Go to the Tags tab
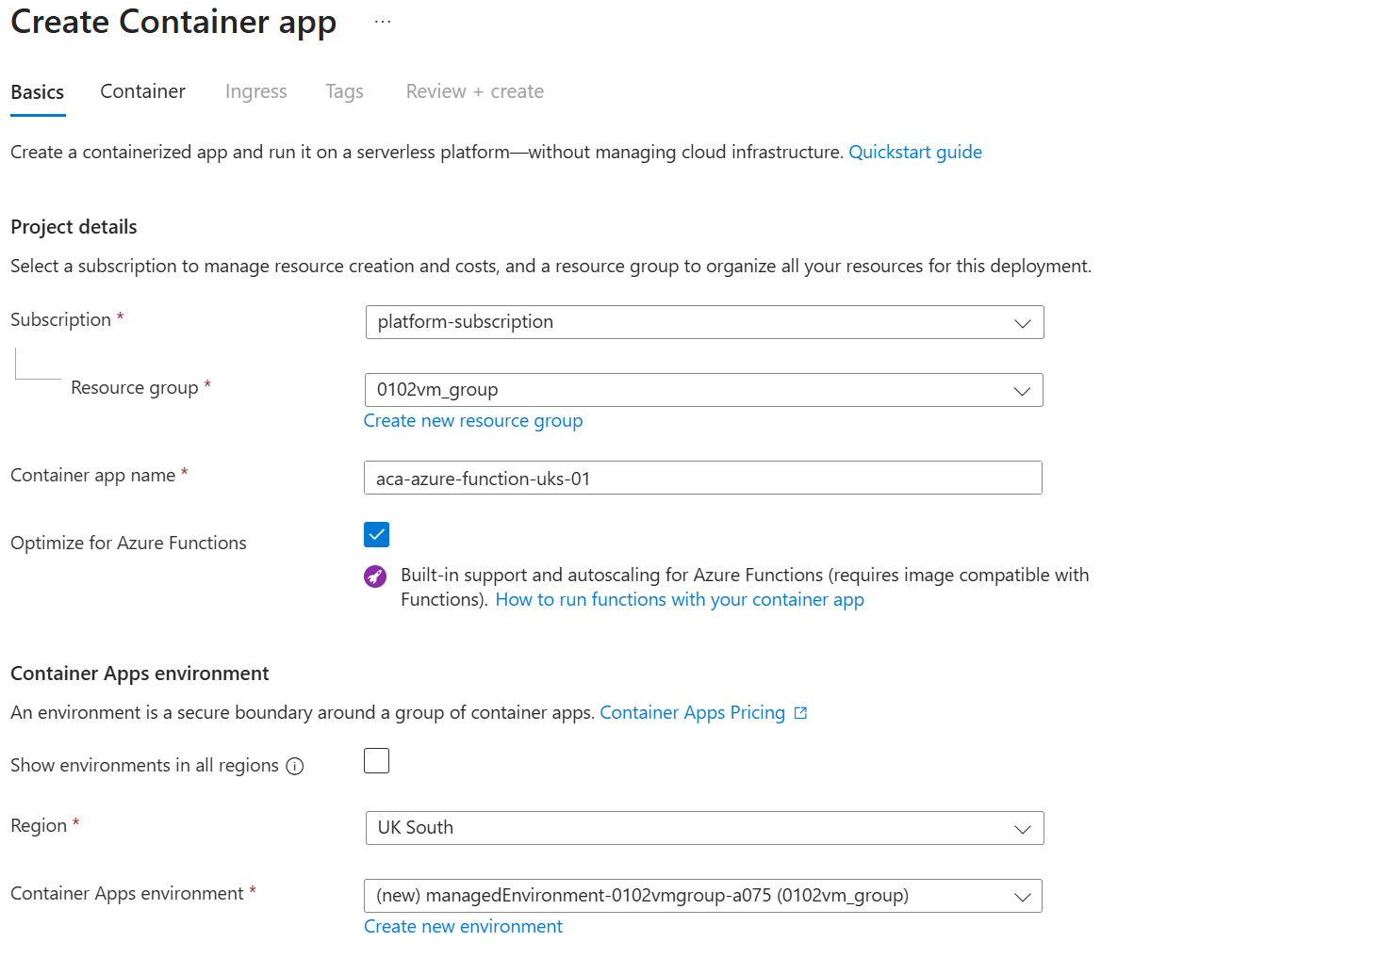The image size is (1397, 958). (x=344, y=91)
